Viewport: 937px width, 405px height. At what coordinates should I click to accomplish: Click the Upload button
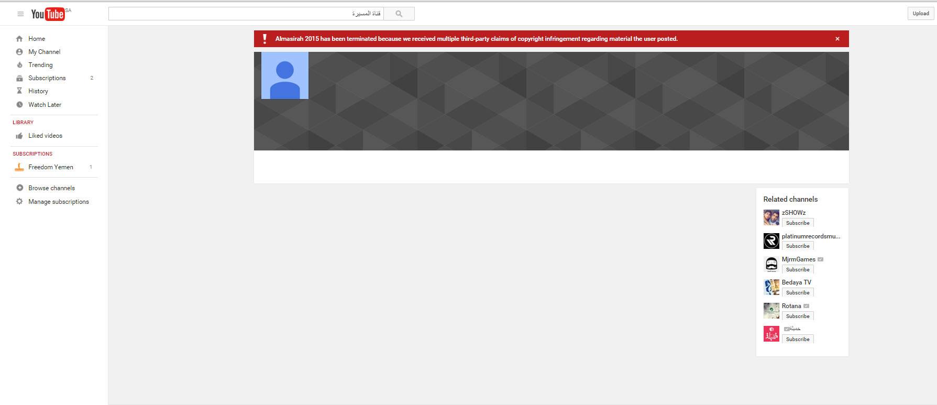point(921,14)
